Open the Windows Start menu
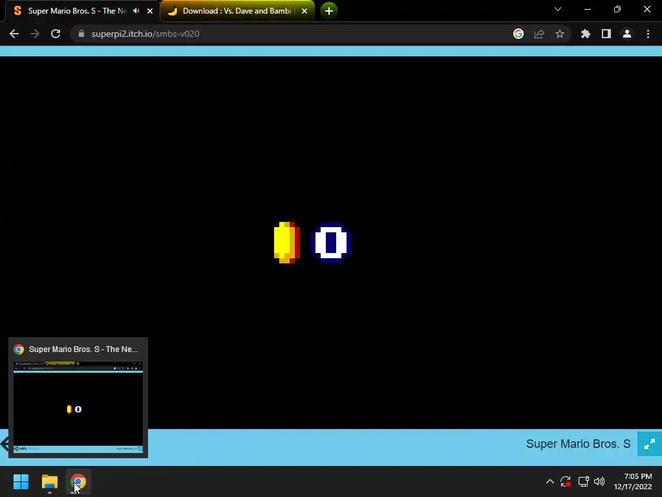Image resolution: width=662 pixels, height=497 pixels. point(21,481)
